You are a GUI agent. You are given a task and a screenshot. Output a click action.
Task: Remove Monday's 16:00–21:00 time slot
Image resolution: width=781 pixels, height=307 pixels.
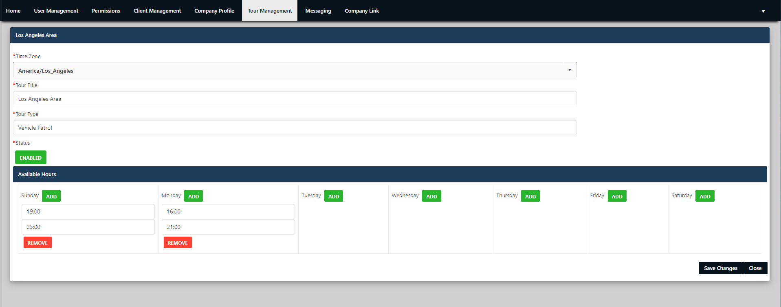pyautogui.click(x=178, y=243)
